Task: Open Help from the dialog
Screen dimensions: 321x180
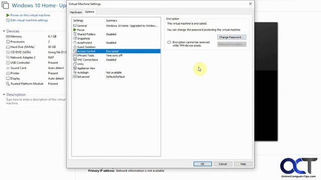Action: pyautogui.click(x=243, y=164)
